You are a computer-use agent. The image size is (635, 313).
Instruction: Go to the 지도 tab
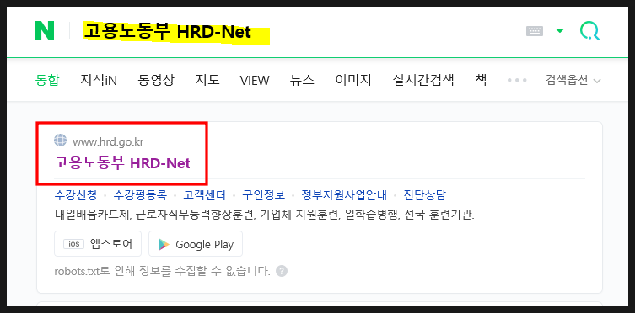click(207, 80)
